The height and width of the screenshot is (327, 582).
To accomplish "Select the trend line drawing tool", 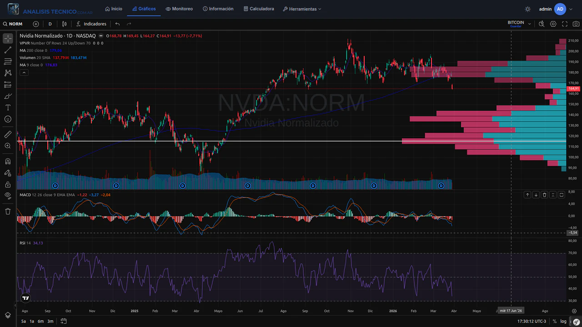I will coord(8,50).
